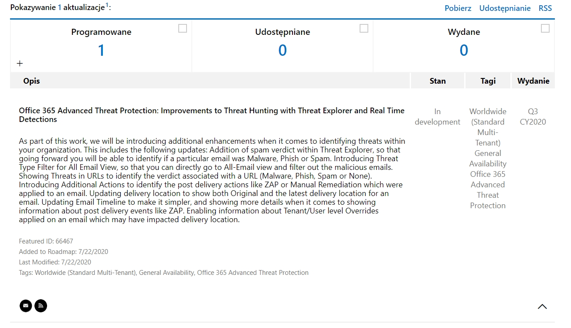Image resolution: width=571 pixels, height=328 pixels.
Task: Click the plus icon under Programowane
Action: coord(20,64)
